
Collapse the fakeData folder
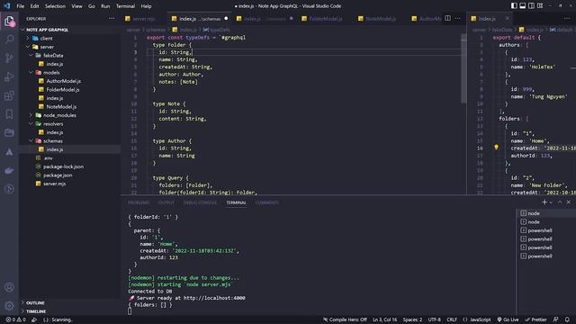click(53, 55)
